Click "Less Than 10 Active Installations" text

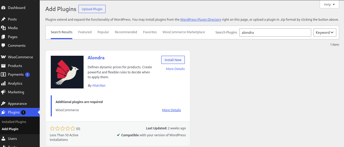point(64,138)
